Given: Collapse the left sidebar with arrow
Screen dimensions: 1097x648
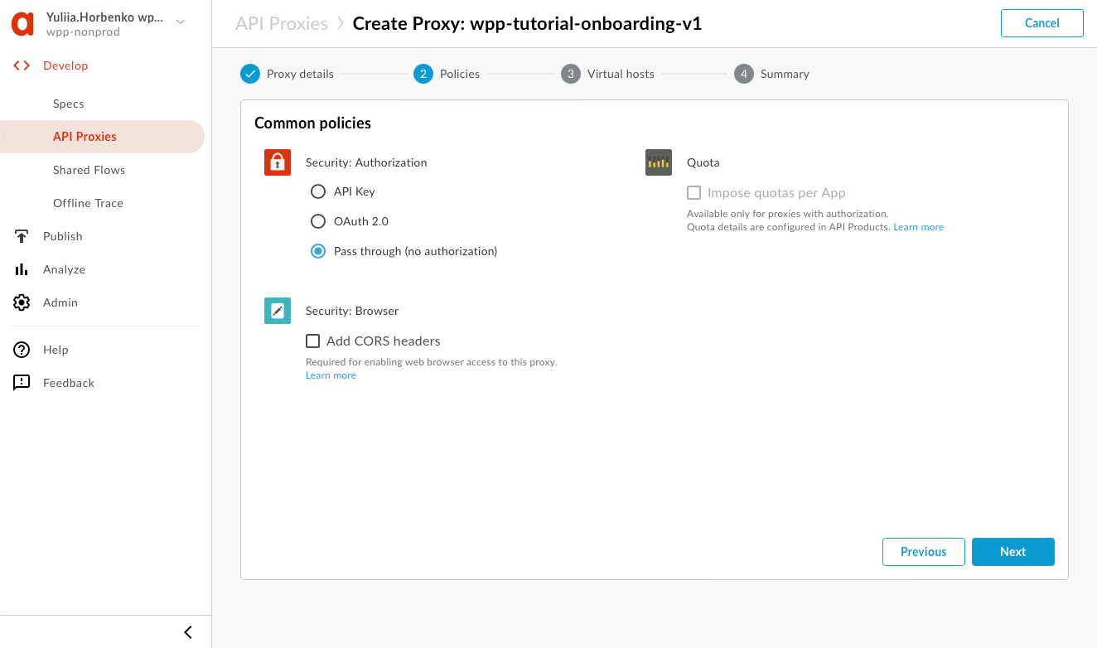Looking at the screenshot, I should click(x=188, y=632).
